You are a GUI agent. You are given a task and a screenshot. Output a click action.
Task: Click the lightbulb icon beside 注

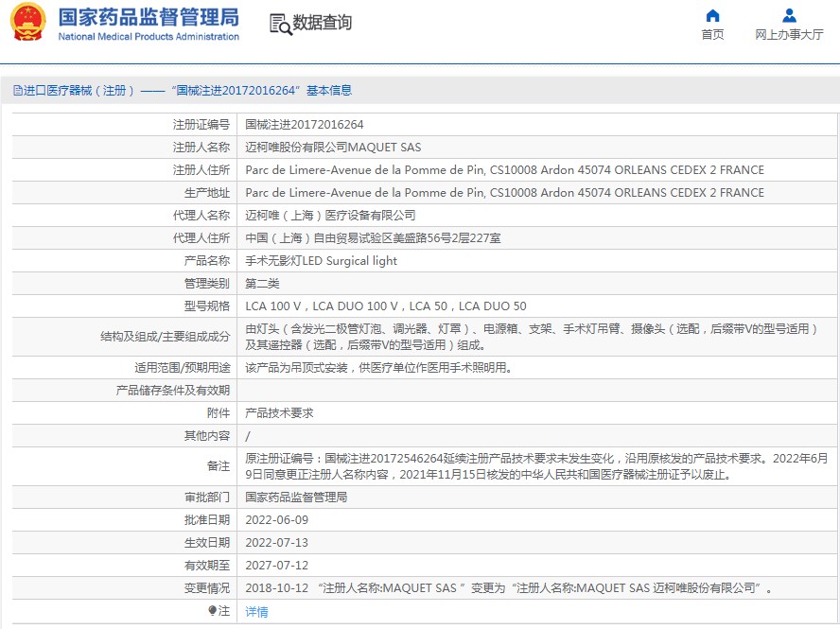point(212,611)
